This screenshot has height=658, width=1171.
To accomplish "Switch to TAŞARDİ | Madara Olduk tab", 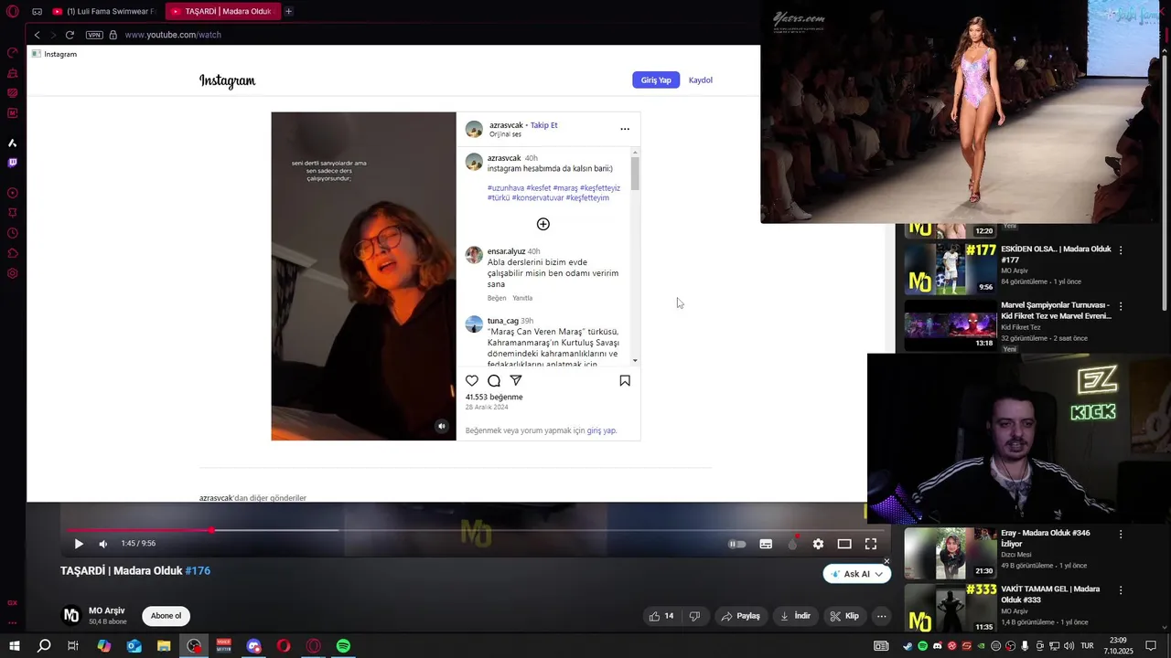I will coord(222,12).
